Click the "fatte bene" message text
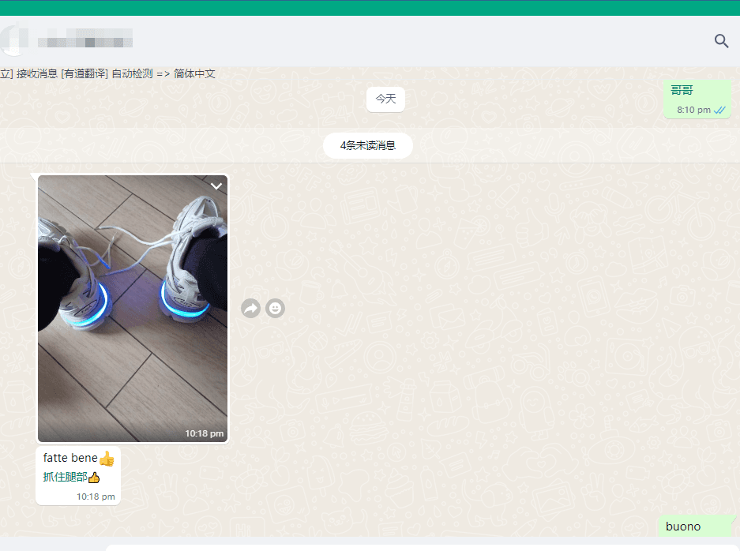The height and width of the screenshot is (551, 740). pyautogui.click(x=70, y=458)
